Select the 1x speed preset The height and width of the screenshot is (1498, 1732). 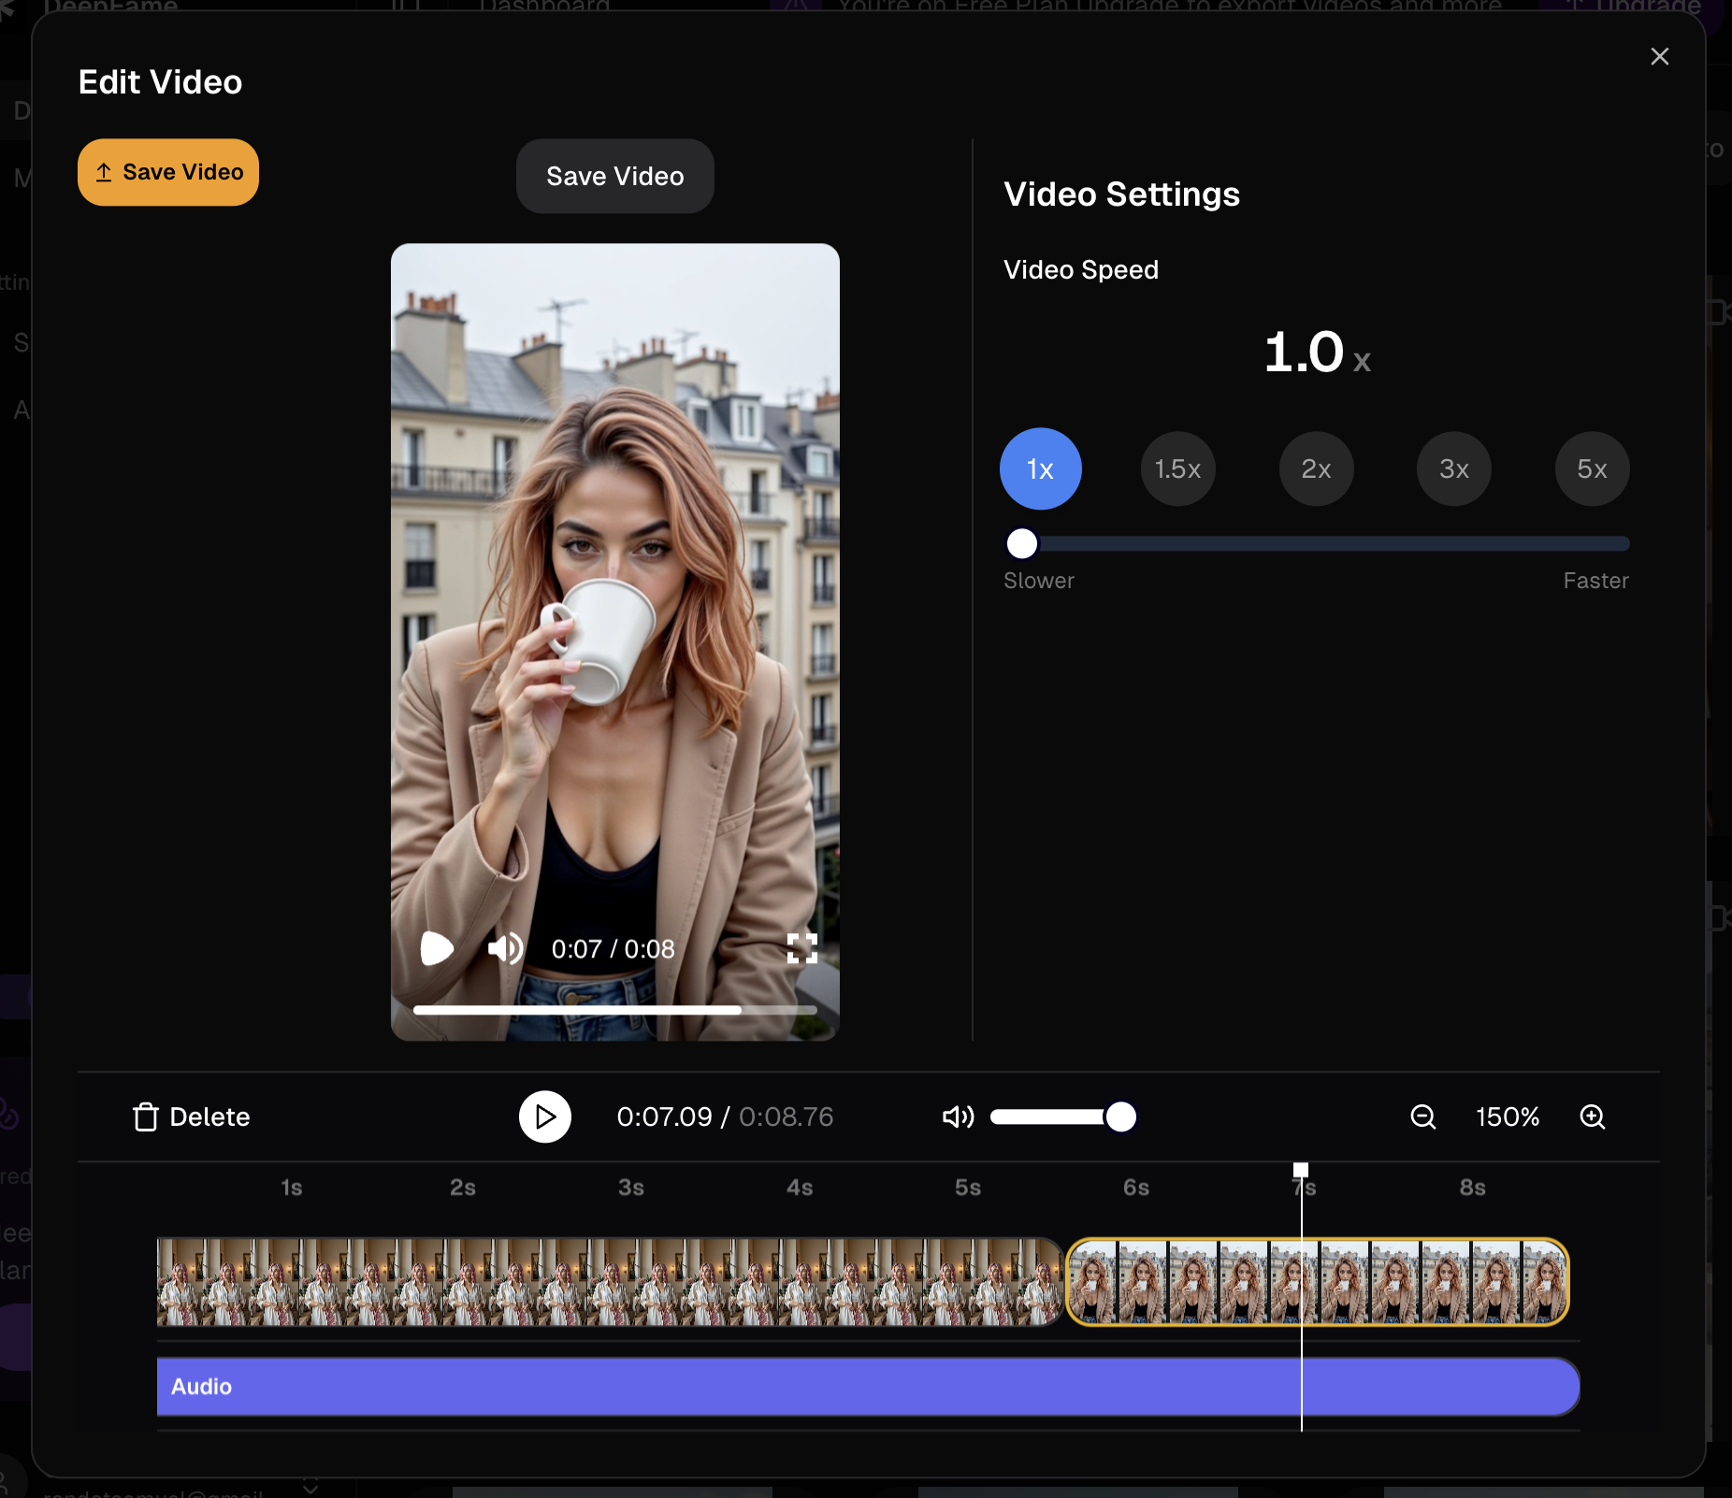tap(1040, 468)
